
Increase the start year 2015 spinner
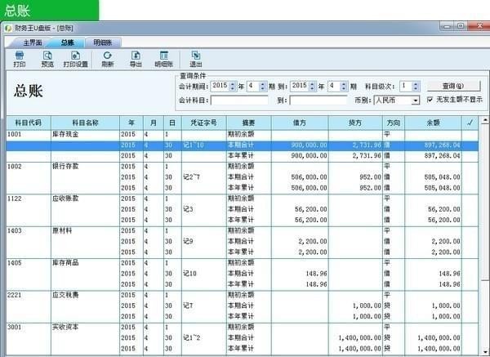click(232, 84)
